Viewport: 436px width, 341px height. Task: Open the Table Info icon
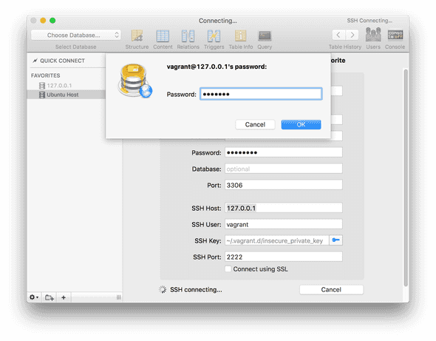pyautogui.click(x=240, y=36)
